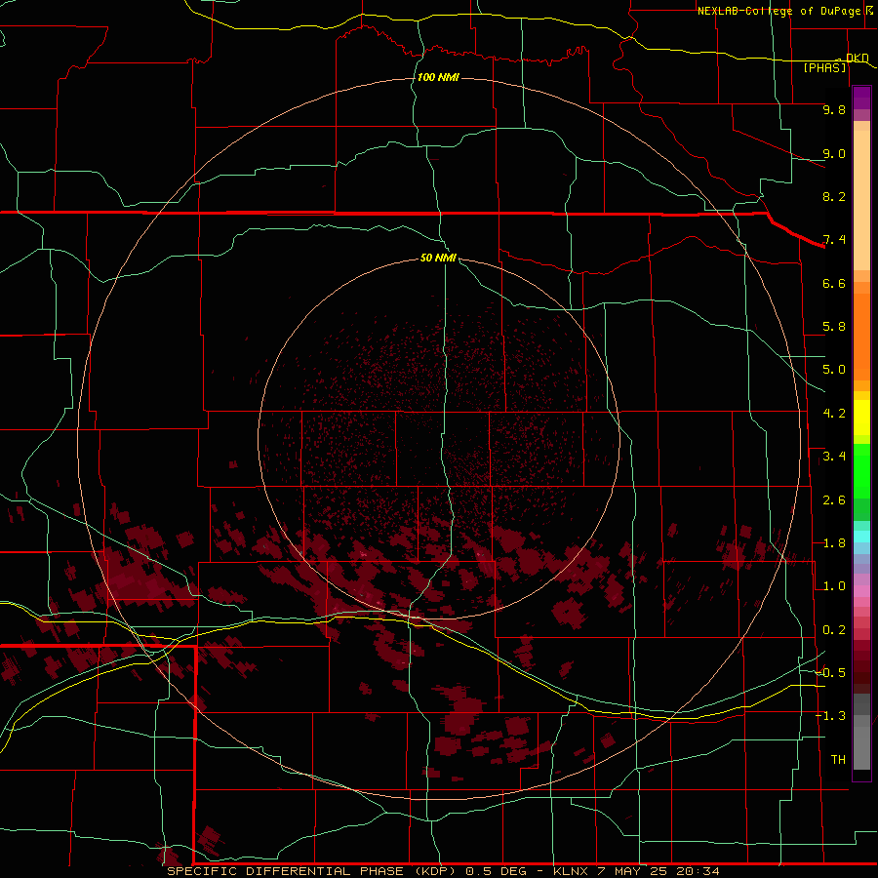Viewport: 878px width, 878px height.
Task: Click the [PHAS] scale unit label
Action: tap(824, 68)
